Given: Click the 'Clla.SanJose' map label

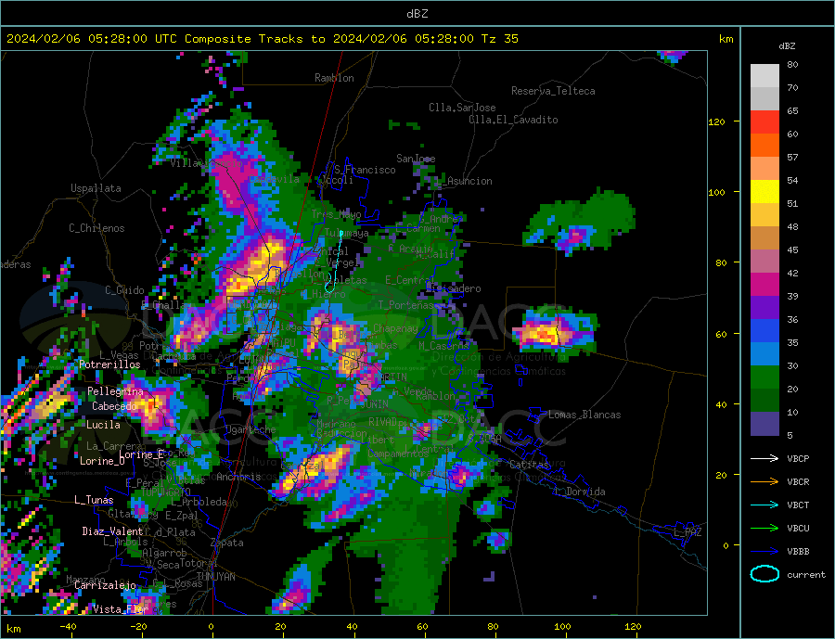Looking at the screenshot, I should 462,108.
